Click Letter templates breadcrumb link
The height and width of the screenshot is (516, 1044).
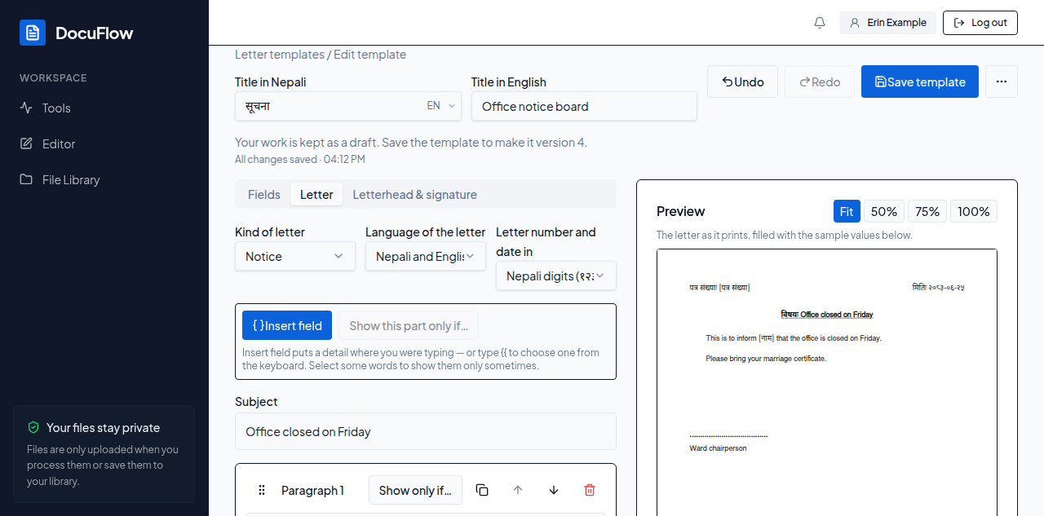(x=280, y=55)
